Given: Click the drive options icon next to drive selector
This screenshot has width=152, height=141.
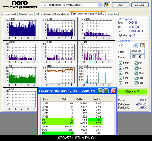Looking at the screenshot, I should (x=107, y=5).
